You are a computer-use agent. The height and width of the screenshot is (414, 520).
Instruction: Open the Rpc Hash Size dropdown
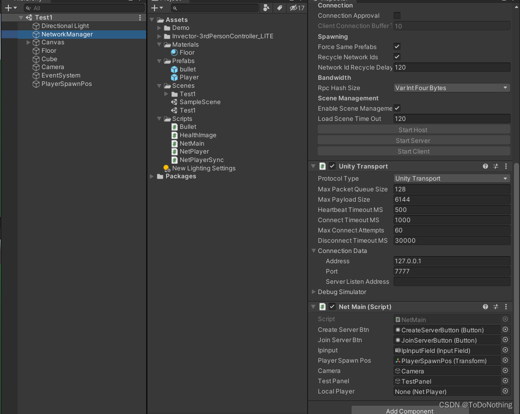point(452,88)
